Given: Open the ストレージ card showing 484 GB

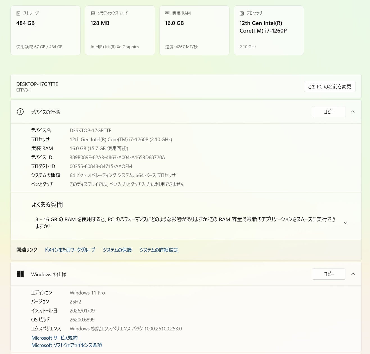Looking at the screenshot, I should 46,30.
